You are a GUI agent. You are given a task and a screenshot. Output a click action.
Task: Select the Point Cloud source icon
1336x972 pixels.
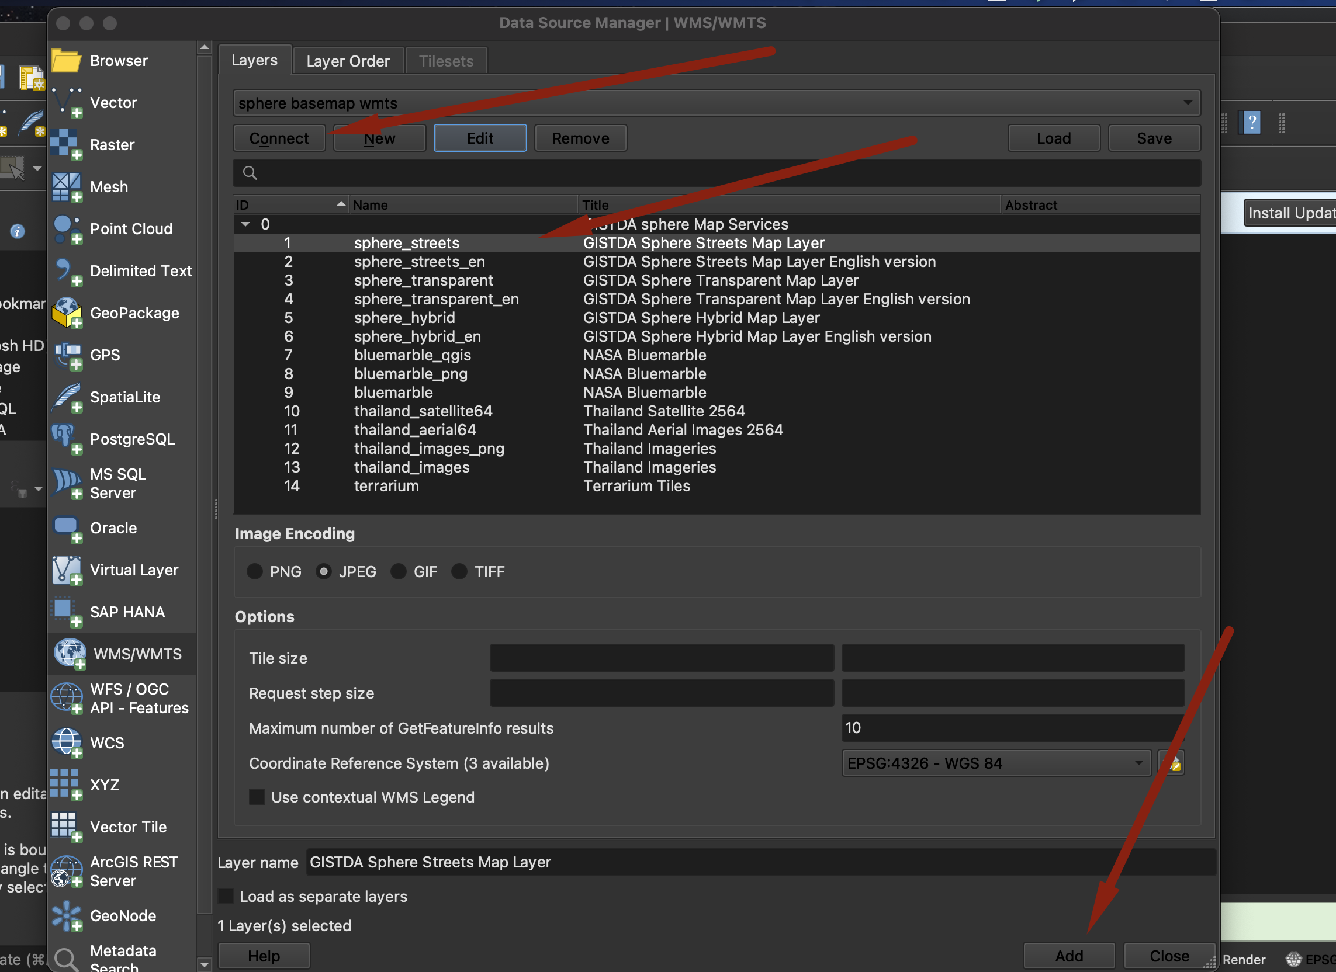point(66,229)
